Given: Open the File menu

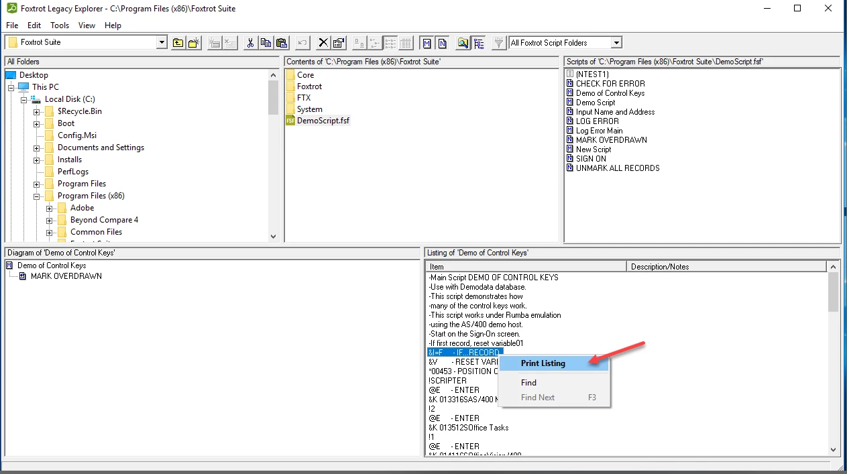Looking at the screenshot, I should [12, 25].
